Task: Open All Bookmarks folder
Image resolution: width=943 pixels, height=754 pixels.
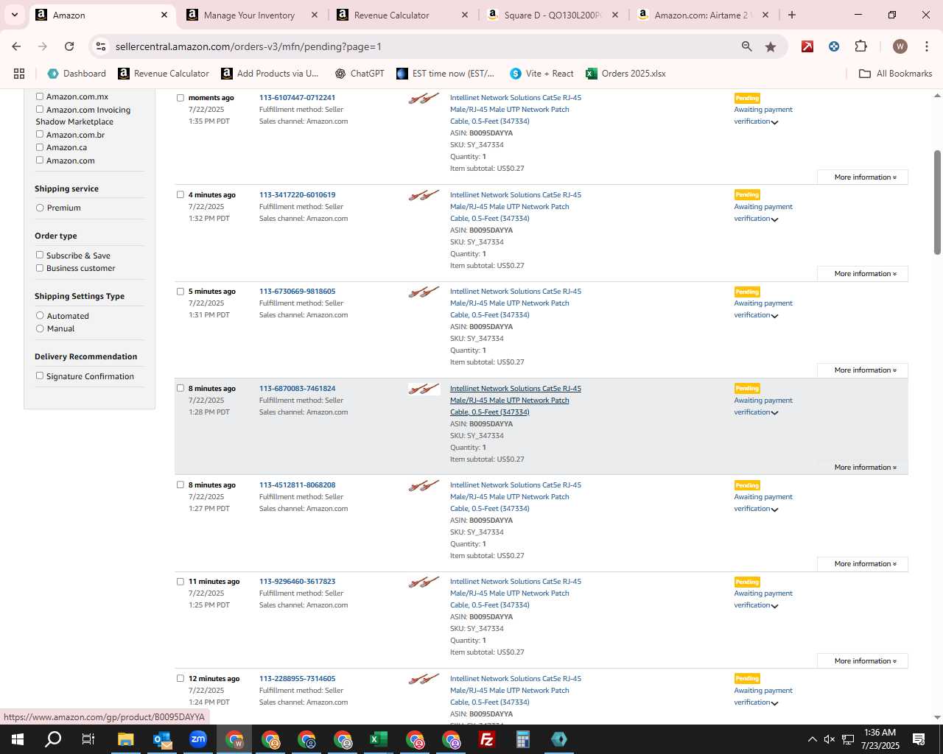Action: point(896,74)
